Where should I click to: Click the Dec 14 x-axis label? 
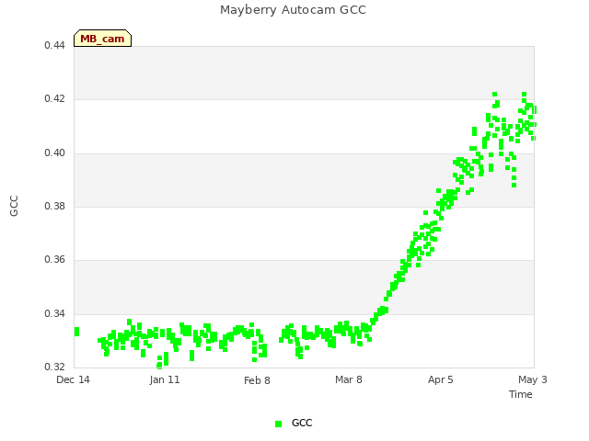click(73, 379)
